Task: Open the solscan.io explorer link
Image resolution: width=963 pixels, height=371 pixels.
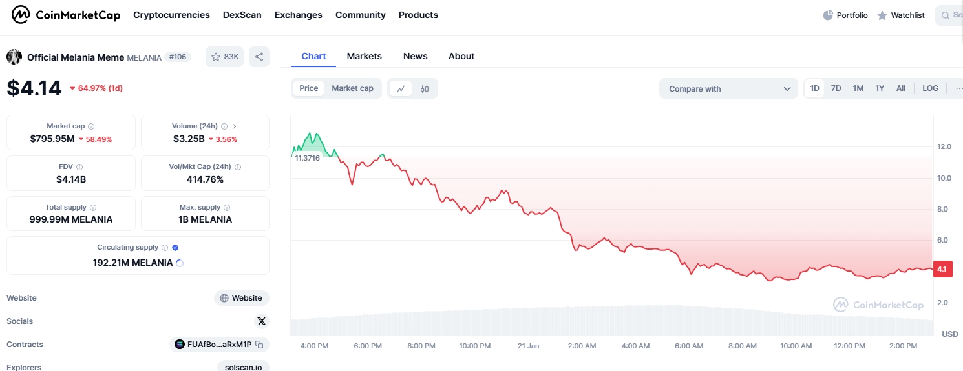Action: tap(243, 366)
